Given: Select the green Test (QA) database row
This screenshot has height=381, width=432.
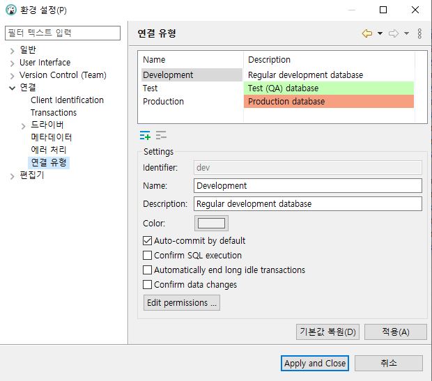Looking at the screenshot, I should click(329, 88).
